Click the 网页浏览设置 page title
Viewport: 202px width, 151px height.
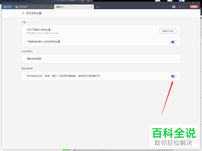(x=34, y=13)
